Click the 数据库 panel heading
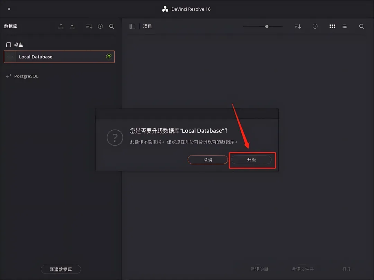This screenshot has height=280, width=374. (10, 26)
